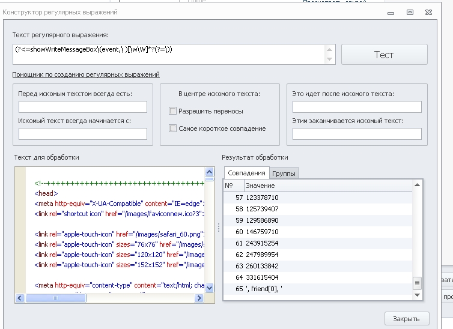Click the results list scroll down arrow
Viewport: 453px width, 329px height.
coord(417,295)
